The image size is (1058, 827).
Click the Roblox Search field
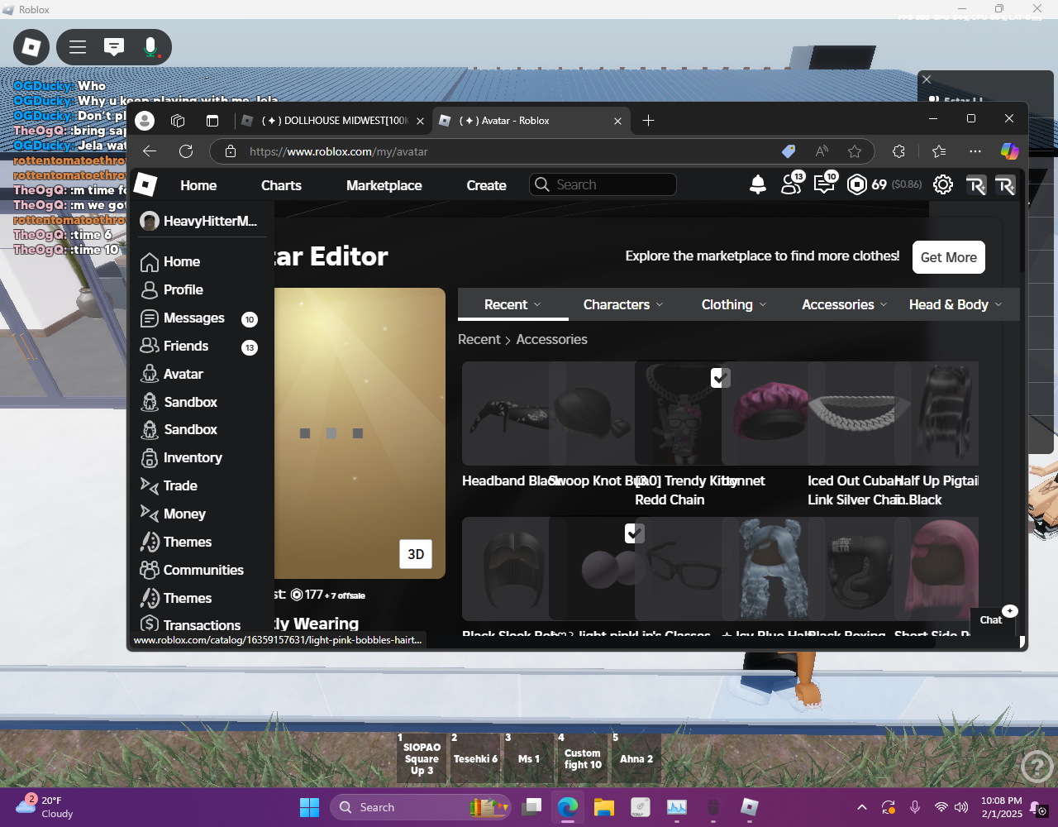(x=603, y=184)
